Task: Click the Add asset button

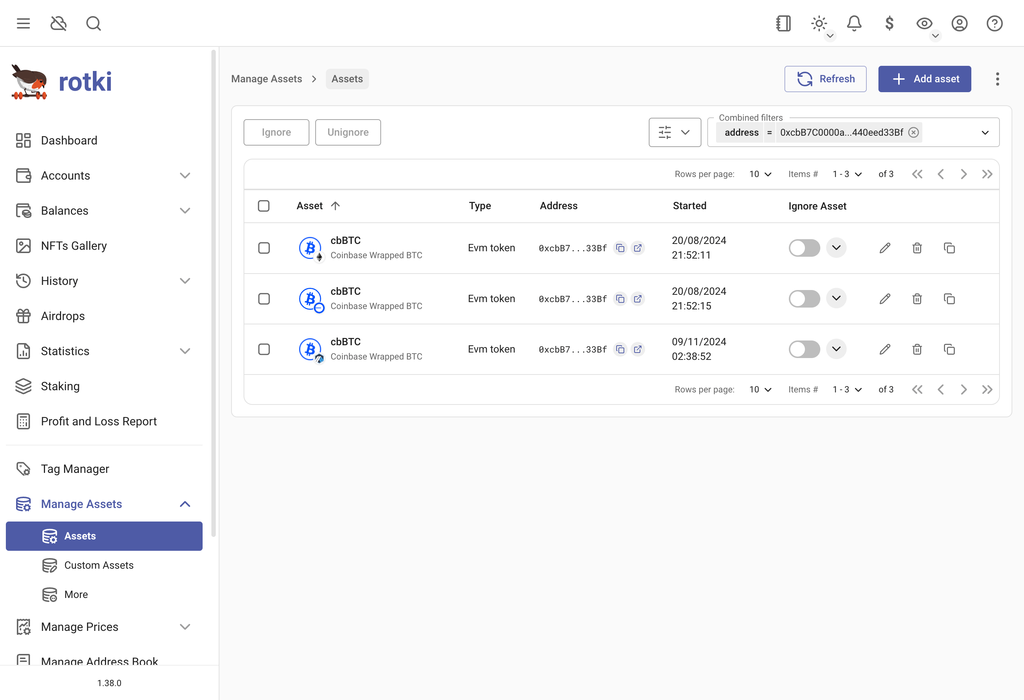Action: click(x=925, y=79)
